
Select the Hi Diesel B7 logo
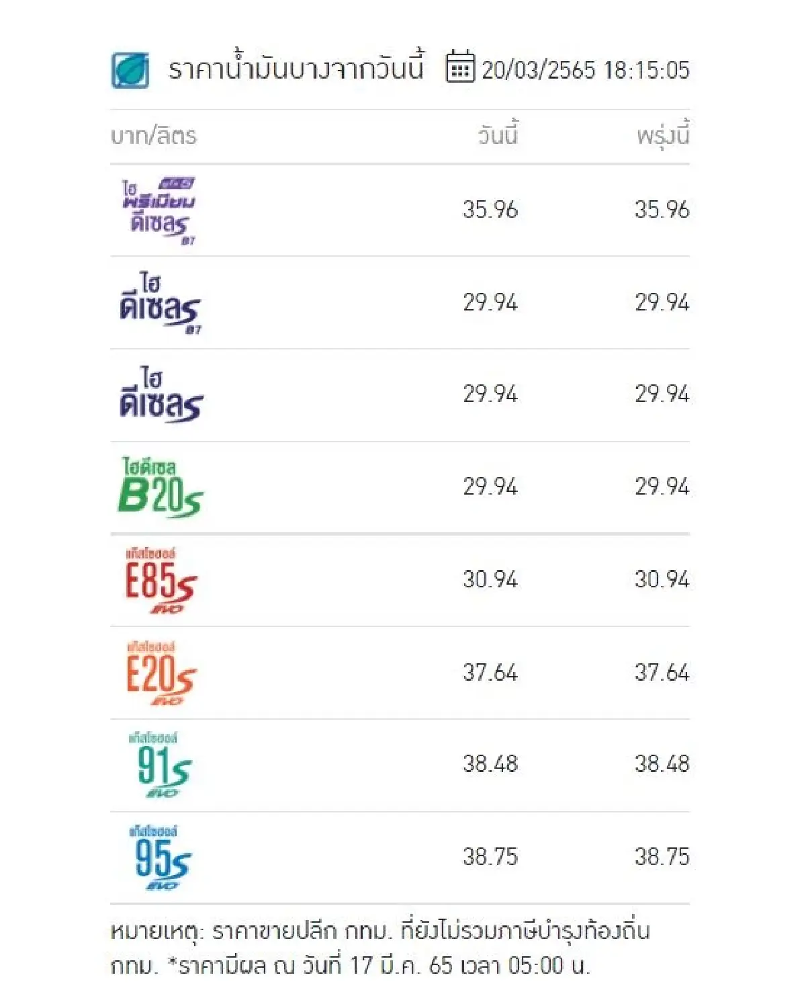tap(160, 304)
